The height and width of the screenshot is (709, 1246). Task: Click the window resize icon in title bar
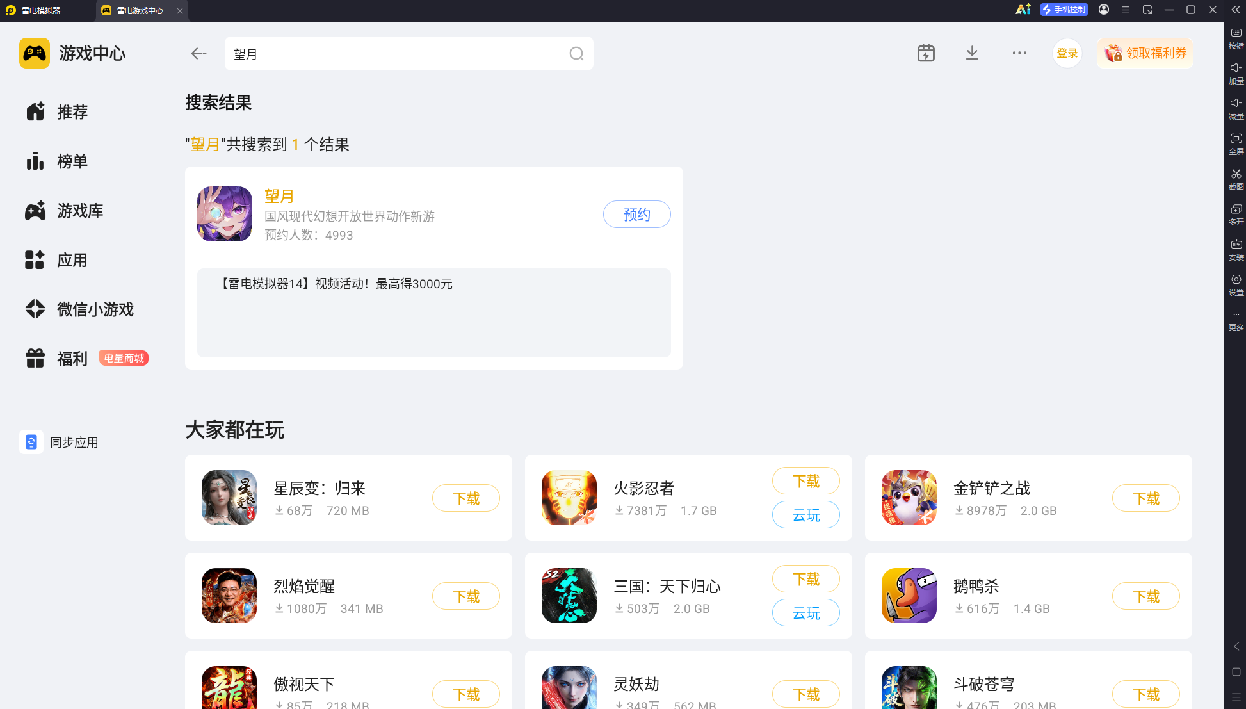[1147, 10]
